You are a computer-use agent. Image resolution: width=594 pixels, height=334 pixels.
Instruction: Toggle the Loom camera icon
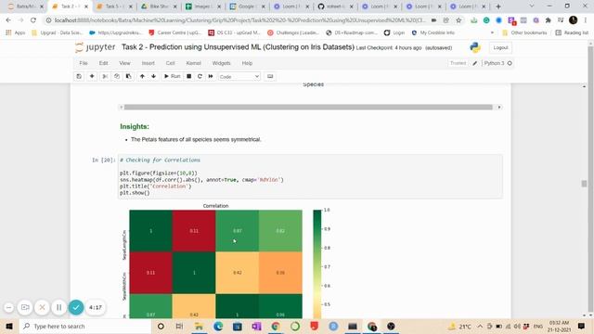click(x=25, y=307)
